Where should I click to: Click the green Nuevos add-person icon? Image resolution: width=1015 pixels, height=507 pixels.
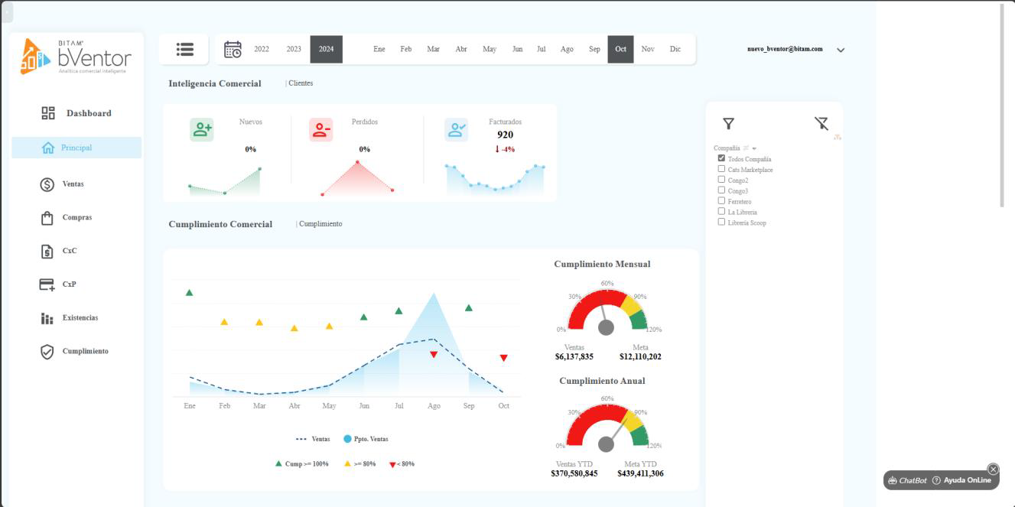[x=202, y=130]
